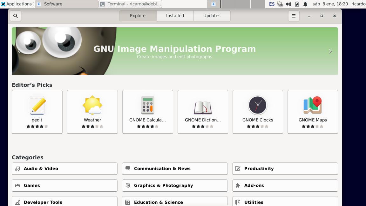Click the Weather star rating

pyautogui.click(x=92, y=126)
